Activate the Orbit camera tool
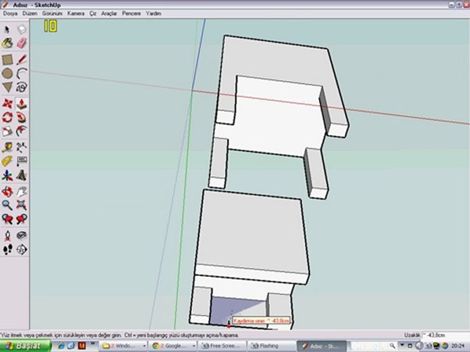This screenshot has height=352, width=470. click(x=7, y=191)
